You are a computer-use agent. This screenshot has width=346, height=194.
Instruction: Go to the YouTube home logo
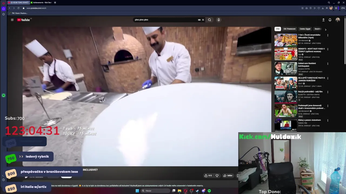(x=24, y=20)
